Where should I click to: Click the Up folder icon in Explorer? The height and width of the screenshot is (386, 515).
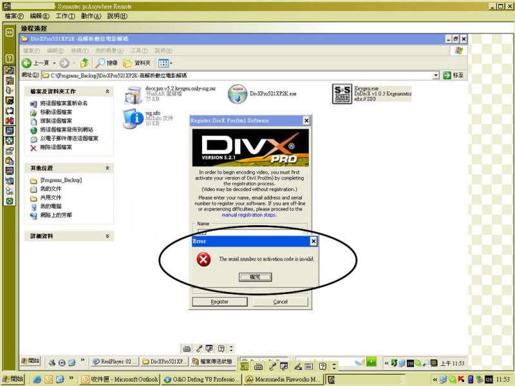coord(84,62)
